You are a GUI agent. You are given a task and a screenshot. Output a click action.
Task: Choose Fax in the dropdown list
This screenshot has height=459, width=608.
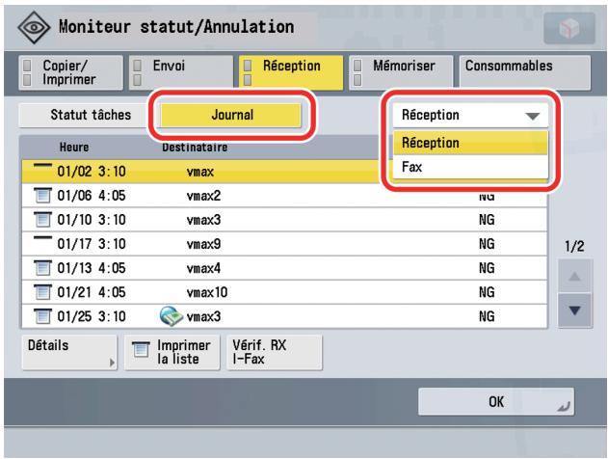(470, 167)
